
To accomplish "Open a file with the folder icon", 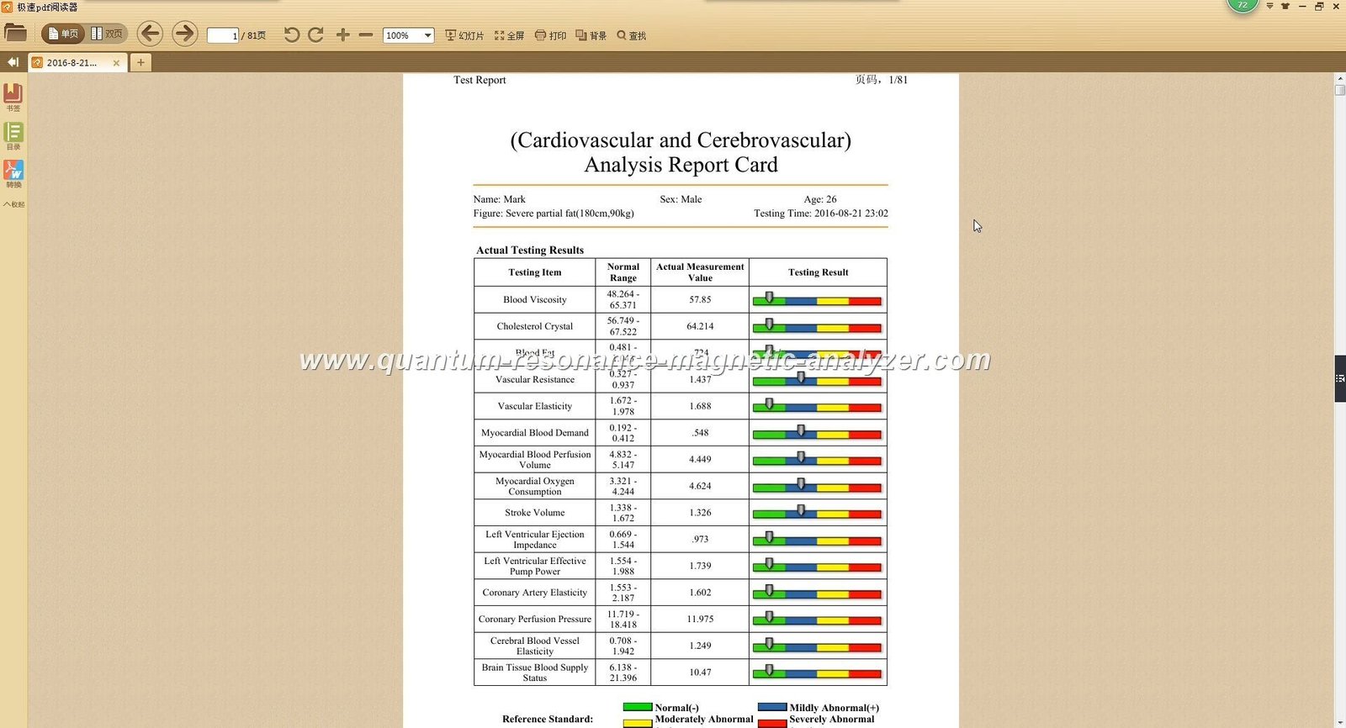I will coord(15,34).
